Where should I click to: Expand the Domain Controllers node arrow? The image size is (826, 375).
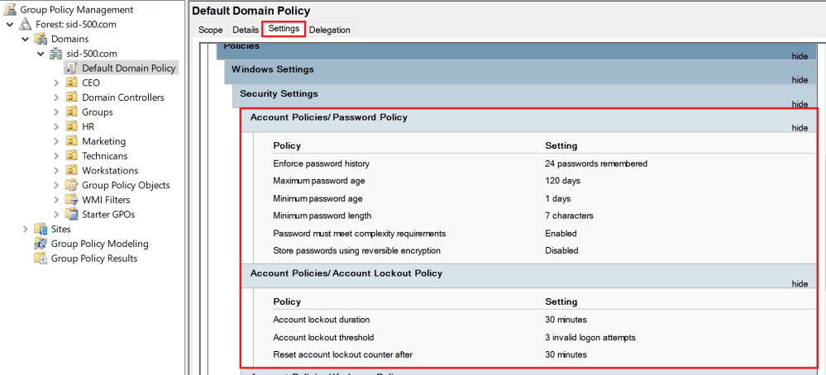pyautogui.click(x=56, y=97)
